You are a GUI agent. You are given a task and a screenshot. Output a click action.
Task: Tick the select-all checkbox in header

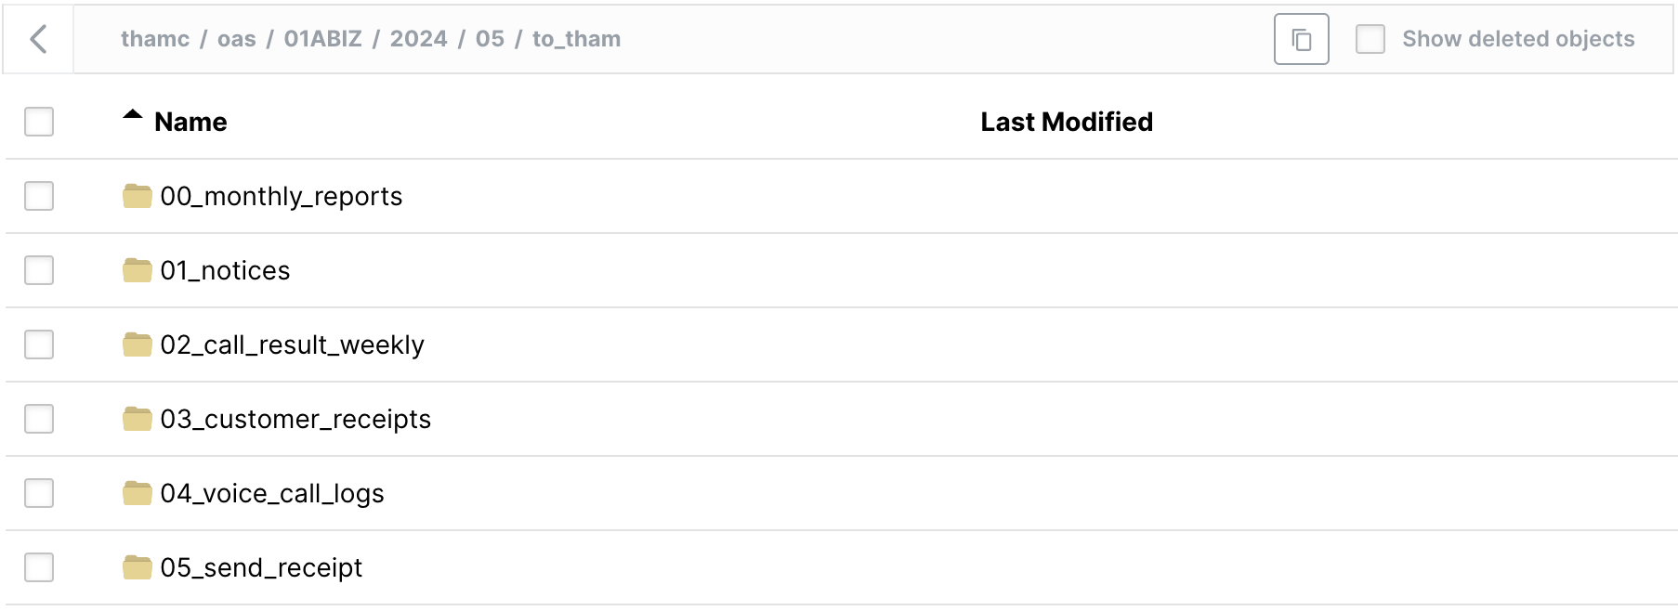39,122
